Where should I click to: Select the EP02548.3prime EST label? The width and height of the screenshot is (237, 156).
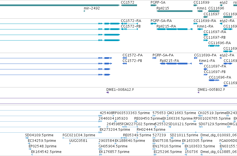click(x=43, y=146)
